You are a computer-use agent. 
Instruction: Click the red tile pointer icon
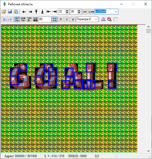coord(109,19)
